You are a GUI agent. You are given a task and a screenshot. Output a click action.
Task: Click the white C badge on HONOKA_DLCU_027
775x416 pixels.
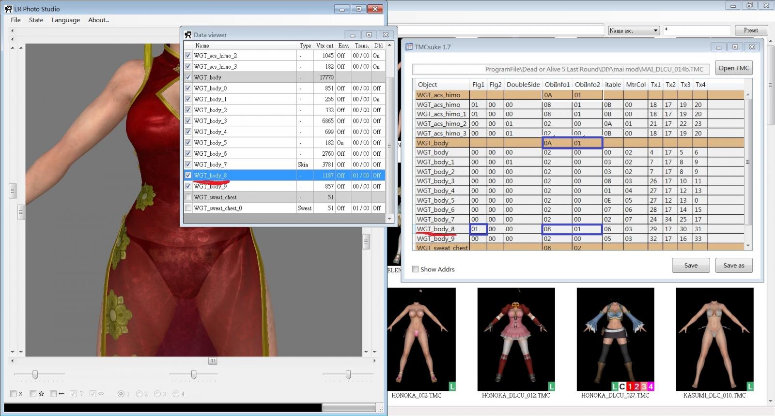click(x=622, y=386)
